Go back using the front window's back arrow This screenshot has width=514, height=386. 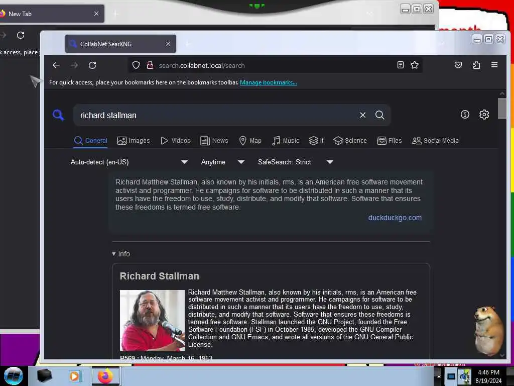click(x=56, y=65)
